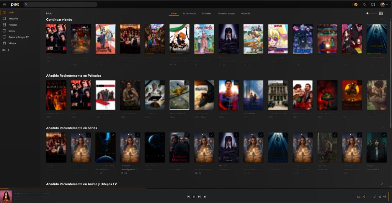Open Añadido Recientemente en Anime heading
The width and height of the screenshot is (392, 203).
[x=82, y=184]
